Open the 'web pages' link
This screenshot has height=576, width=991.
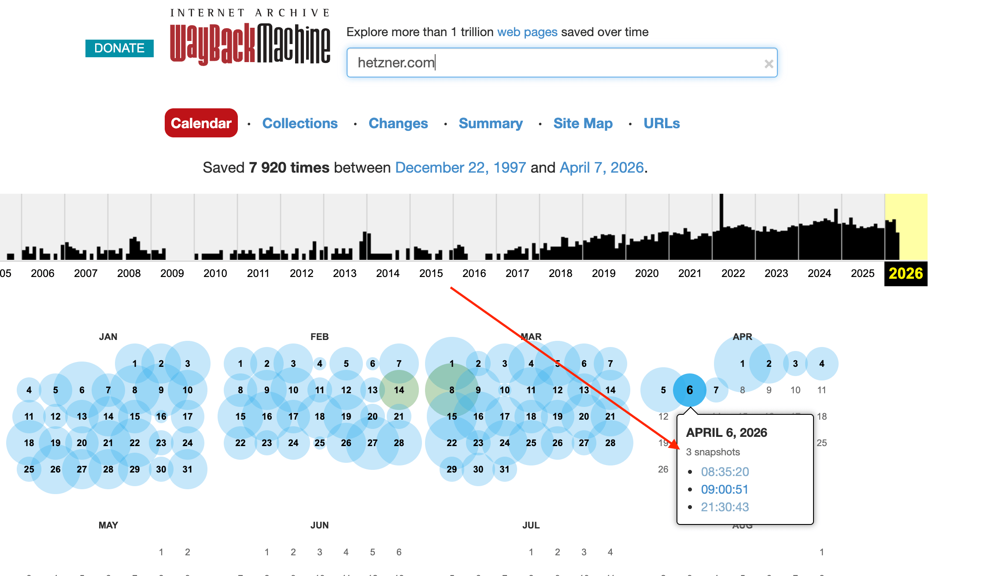click(x=527, y=32)
